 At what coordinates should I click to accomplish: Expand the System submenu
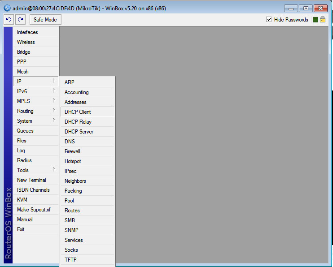pos(36,121)
